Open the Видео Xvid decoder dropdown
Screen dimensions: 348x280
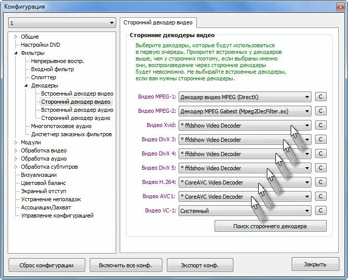pos(245,126)
